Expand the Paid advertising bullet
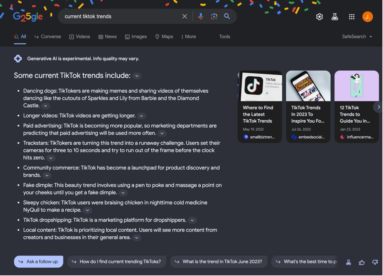383x276 pixels. click(x=162, y=133)
